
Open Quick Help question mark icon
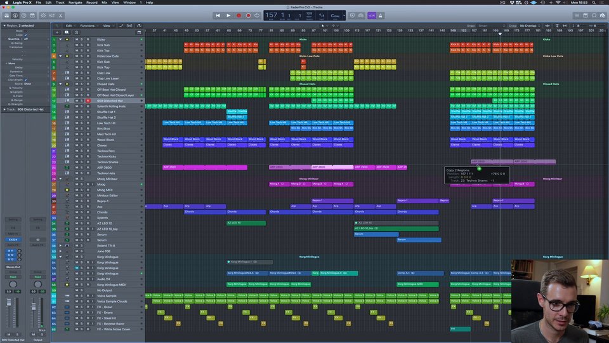tap(23, 15)
